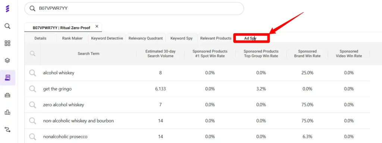Switch to the Details tab
382x143 pixels.
click(x=40, y=38)
